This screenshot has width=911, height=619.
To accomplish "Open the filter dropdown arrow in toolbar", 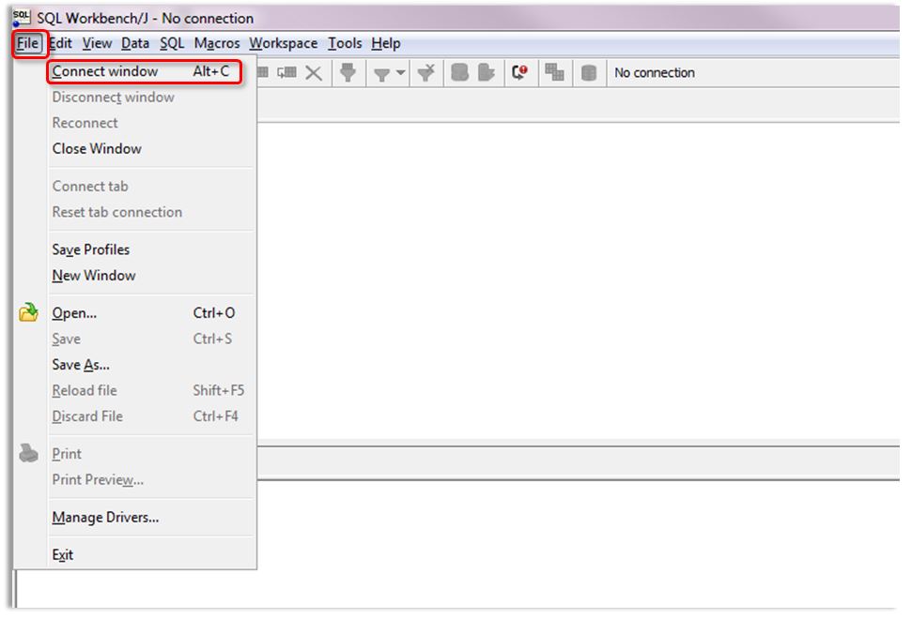I will click(400, 73).
